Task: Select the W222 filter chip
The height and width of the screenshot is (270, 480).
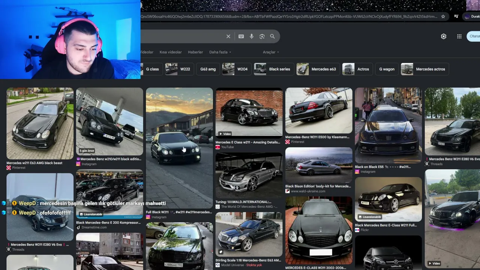Action: (x=179, y=69)
